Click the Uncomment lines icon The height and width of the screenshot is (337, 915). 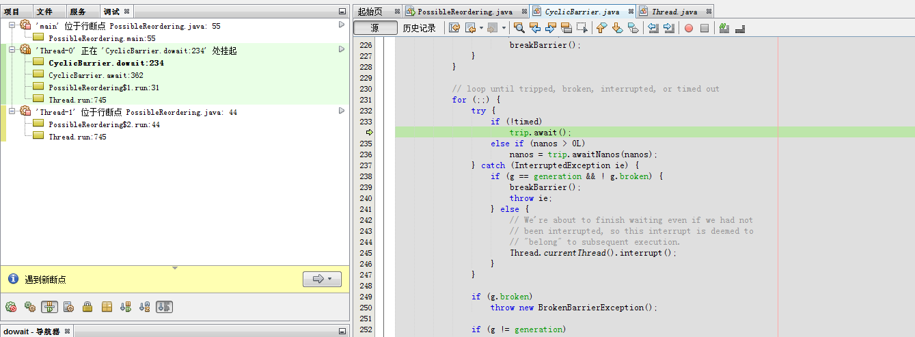coord(739,28)
